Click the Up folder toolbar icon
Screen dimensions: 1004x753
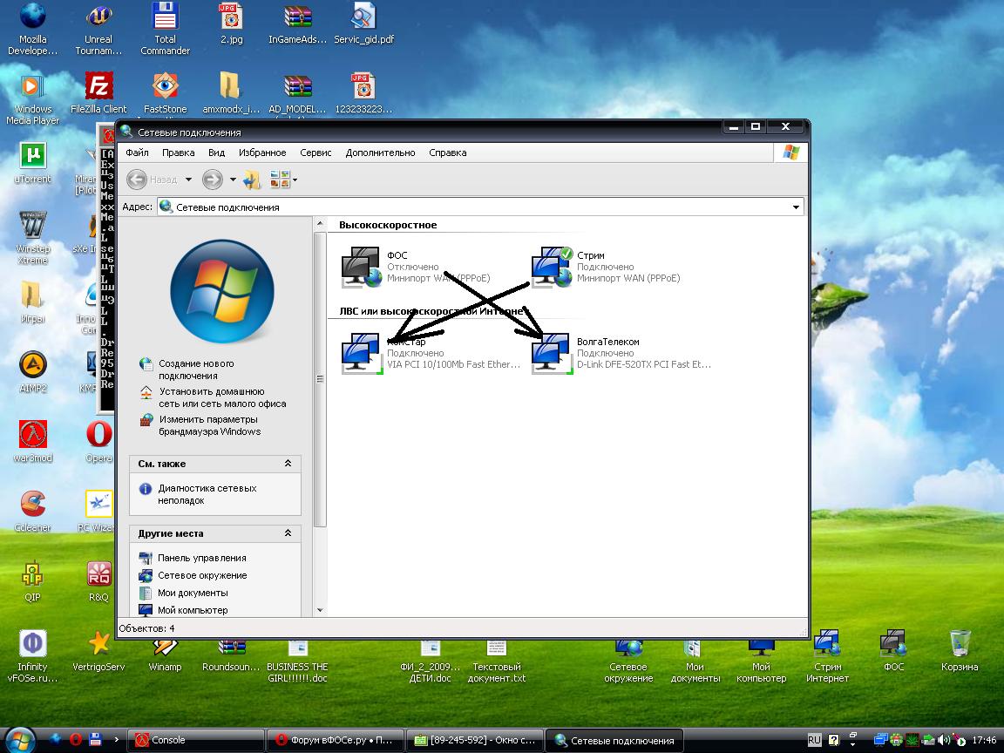(x=252, y=180)
